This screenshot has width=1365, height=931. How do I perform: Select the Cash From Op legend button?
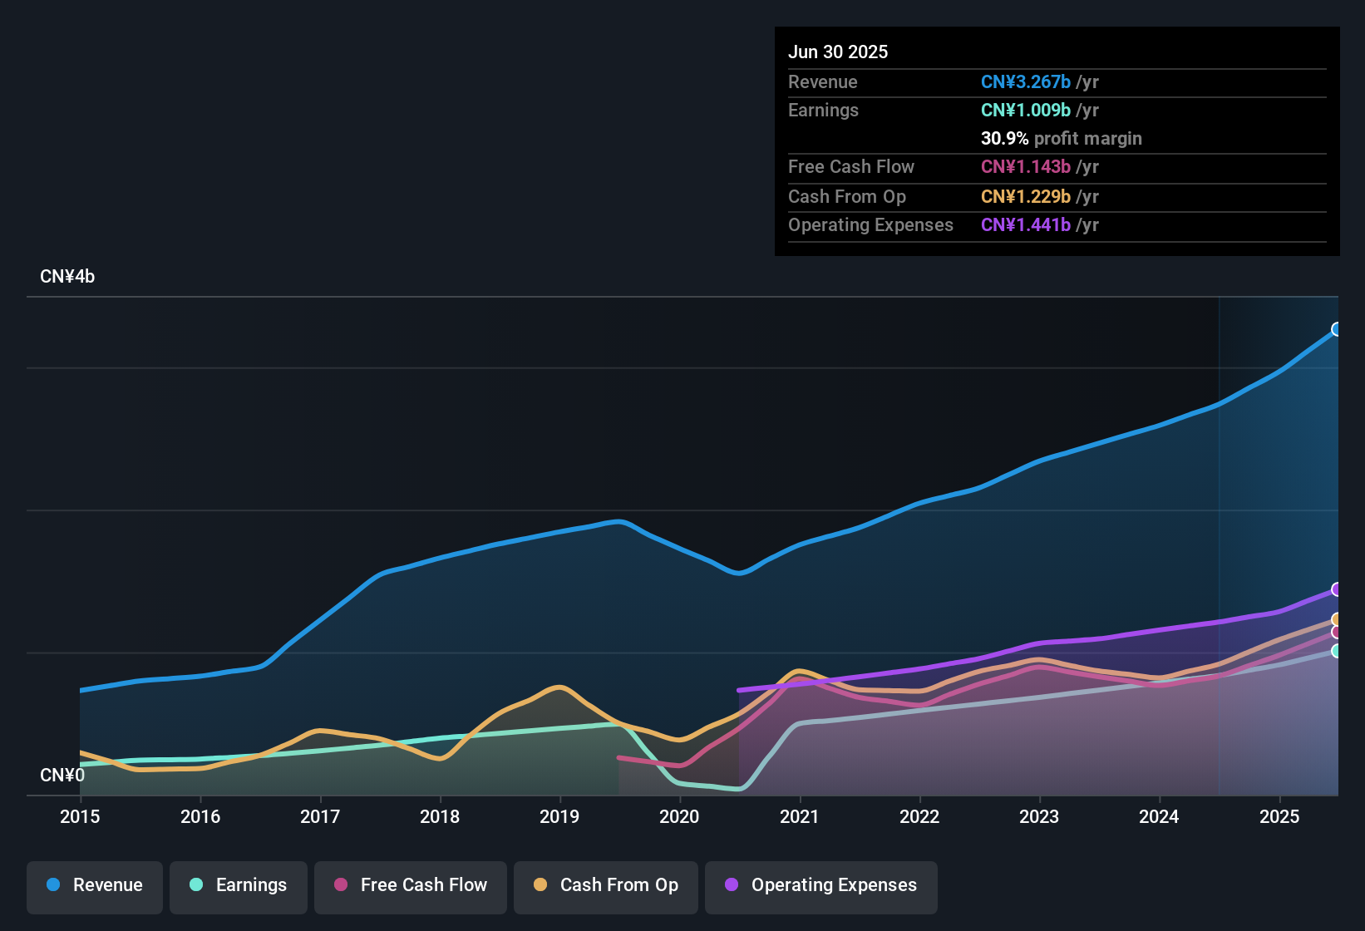point(605,885)
